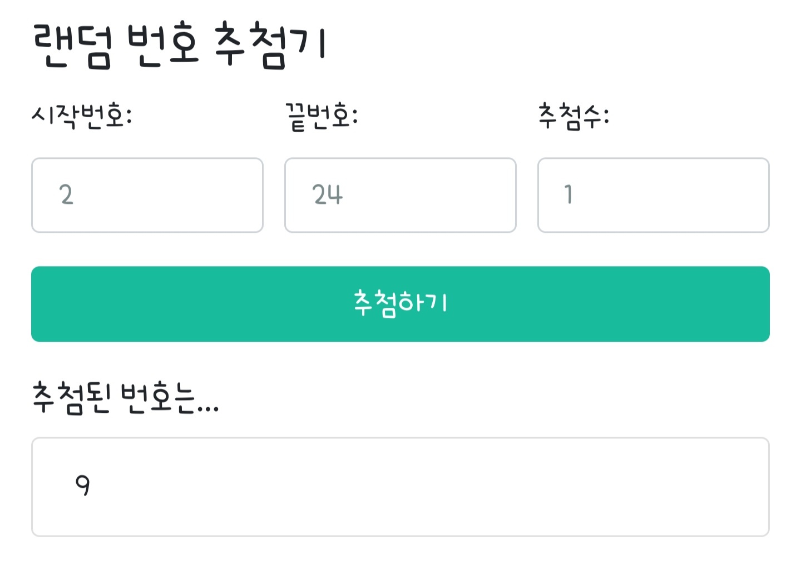Click the value 2 in start field

coord(66,195)
